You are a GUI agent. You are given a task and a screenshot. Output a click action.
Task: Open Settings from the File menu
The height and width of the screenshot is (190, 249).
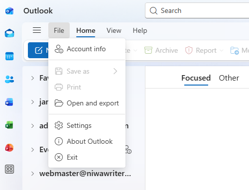(87, 125)
